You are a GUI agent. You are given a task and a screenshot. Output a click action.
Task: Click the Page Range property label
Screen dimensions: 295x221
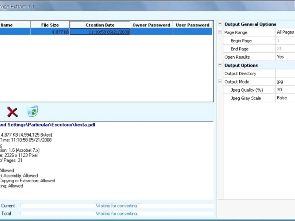click(x=236, y=32)
